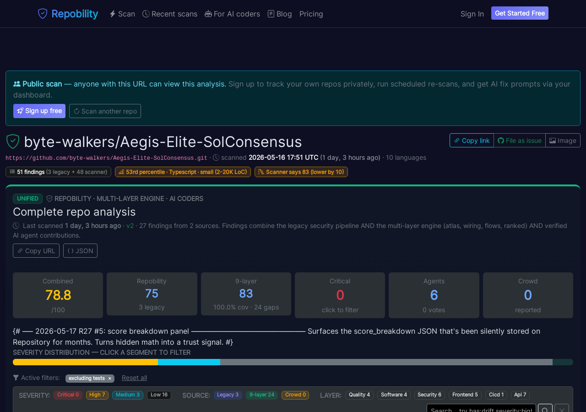
Task: Click the Copy link button
Action: coord(472,141)
